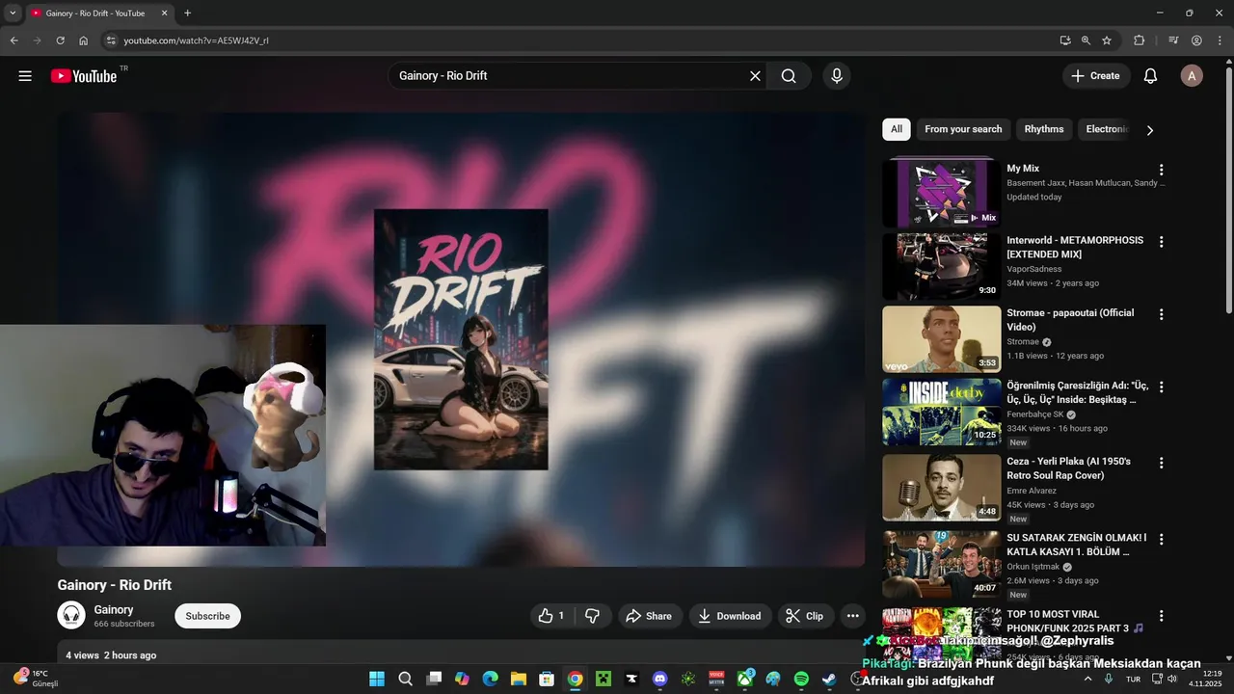Open the Stromae papaoutai thumbnail

(x=941, y=339)
